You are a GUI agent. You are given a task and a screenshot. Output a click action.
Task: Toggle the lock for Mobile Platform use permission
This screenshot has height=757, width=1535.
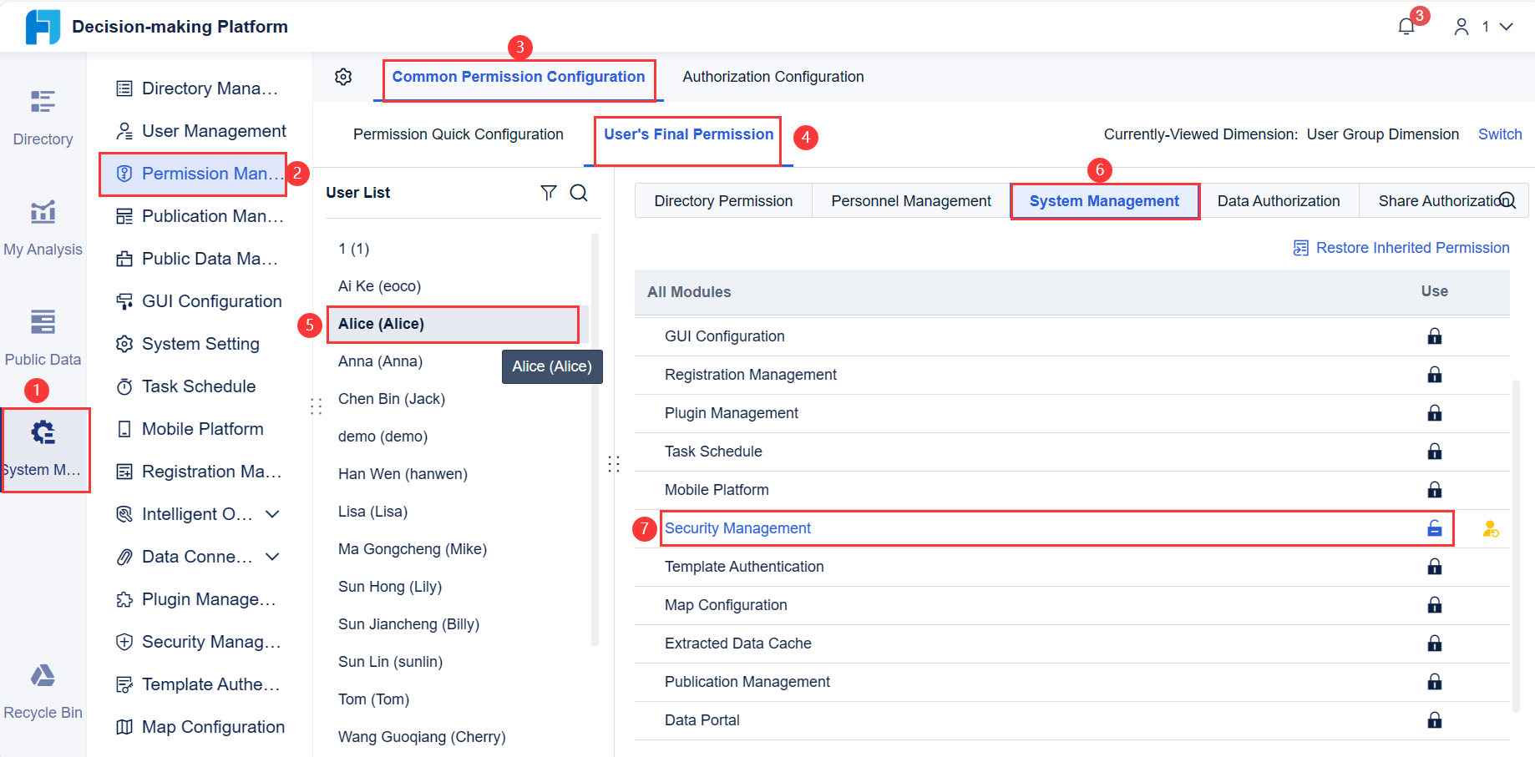pos(1434,490)
